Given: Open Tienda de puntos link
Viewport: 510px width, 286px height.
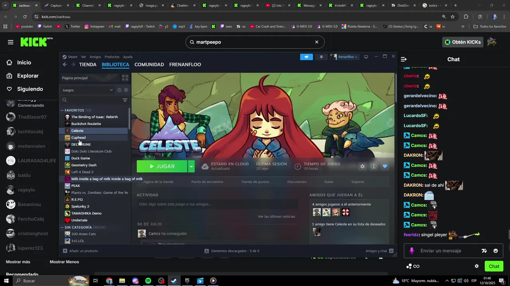Looking at the screenshot, I should [x=255, y=182].
